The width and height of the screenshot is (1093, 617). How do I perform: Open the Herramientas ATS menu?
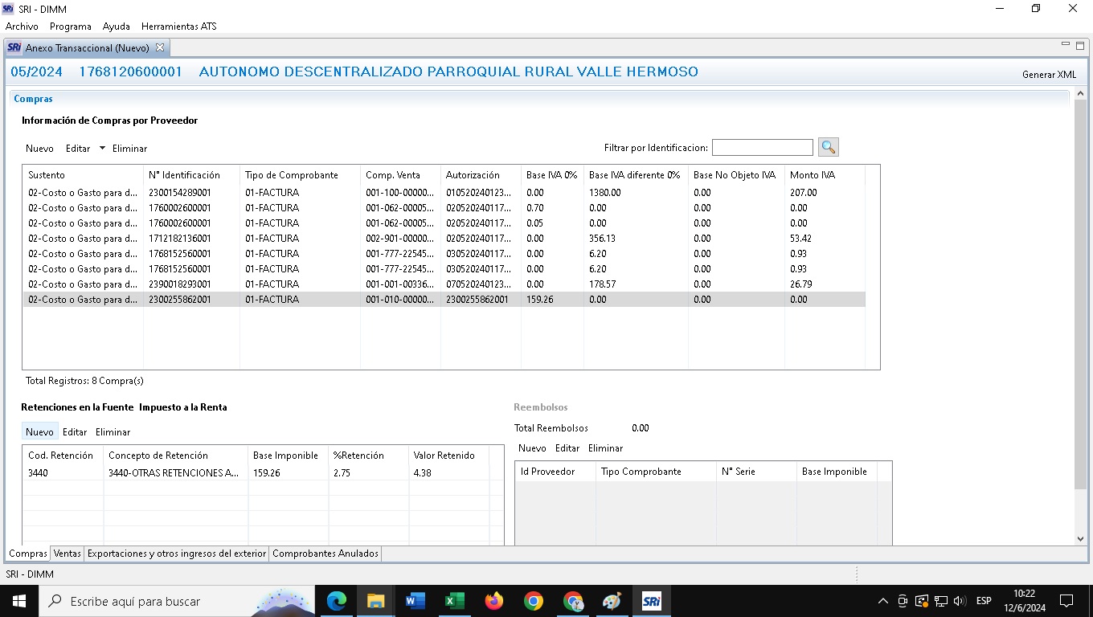pos(178,27)
